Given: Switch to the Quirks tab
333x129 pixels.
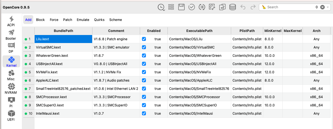Looking at the screenshot, I should tap(99, 20).
